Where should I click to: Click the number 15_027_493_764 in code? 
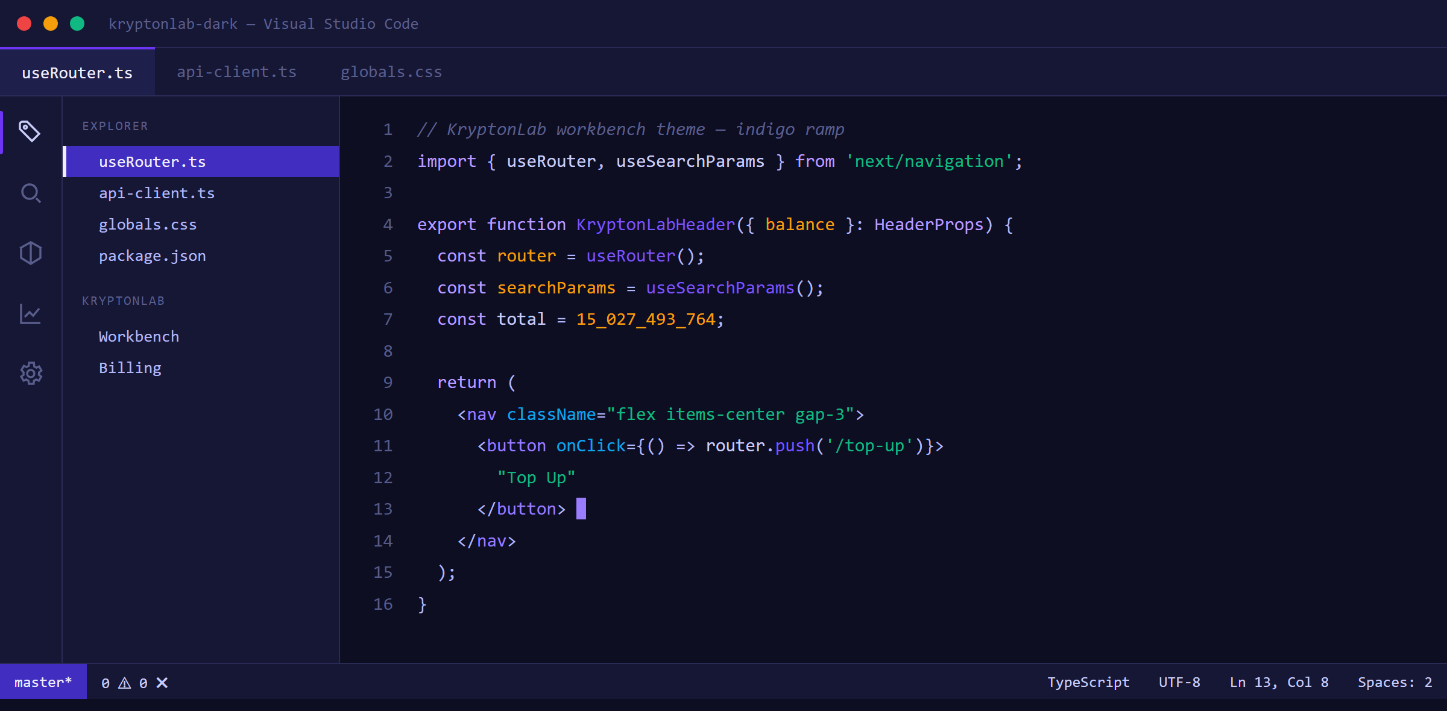coord(646,319)
